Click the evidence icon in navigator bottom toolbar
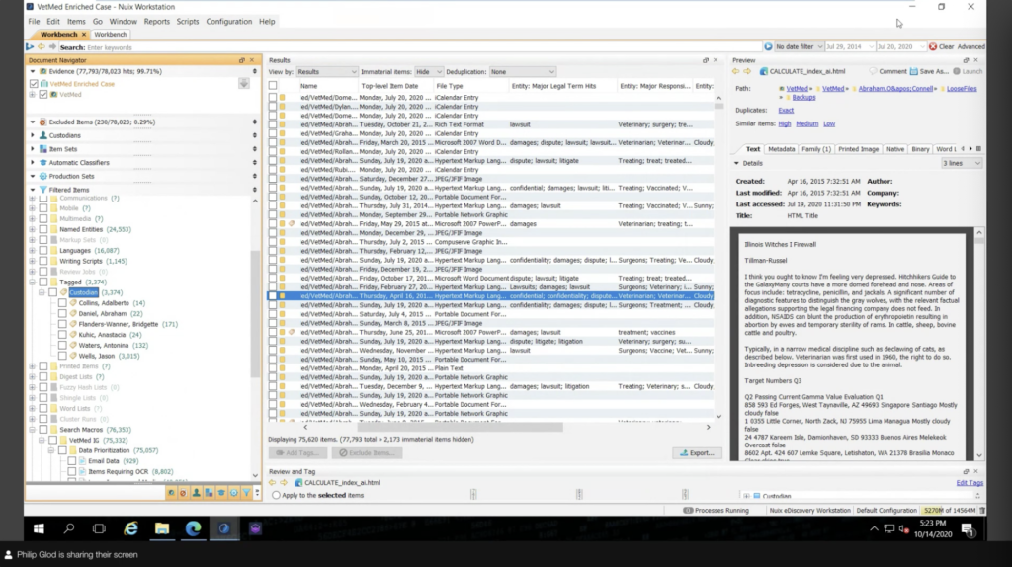1012x567 pixels. pyautogui.click(x=171, y=493)
